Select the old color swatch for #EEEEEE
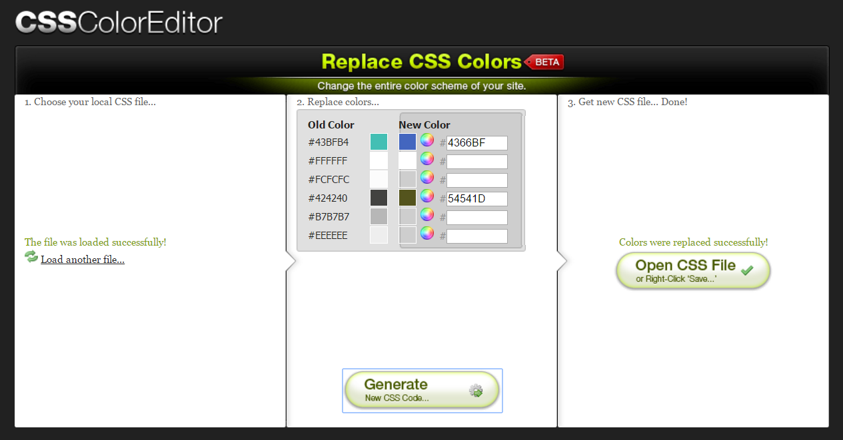The width and height of the screenshot is (843, 440). 379,235
